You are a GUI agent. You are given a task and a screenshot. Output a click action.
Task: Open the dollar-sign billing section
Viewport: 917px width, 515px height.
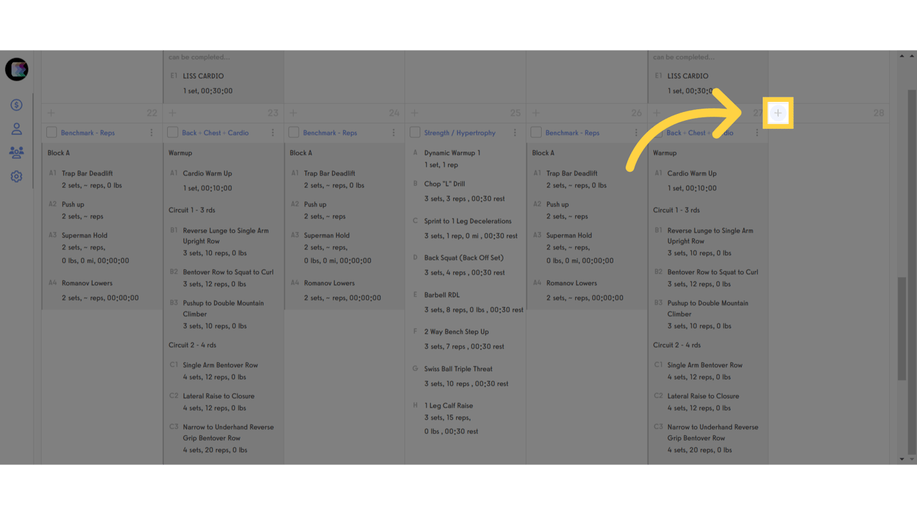[x=17, y=105]
